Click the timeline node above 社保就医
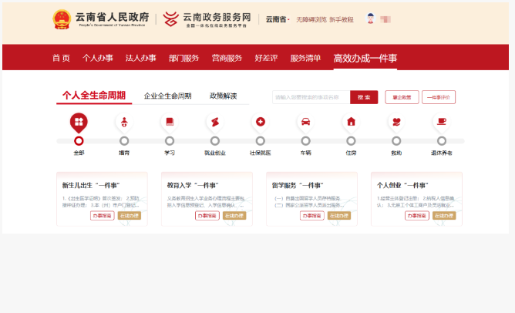The height and width of the screenshot is (313, 515). click(261, 141)
